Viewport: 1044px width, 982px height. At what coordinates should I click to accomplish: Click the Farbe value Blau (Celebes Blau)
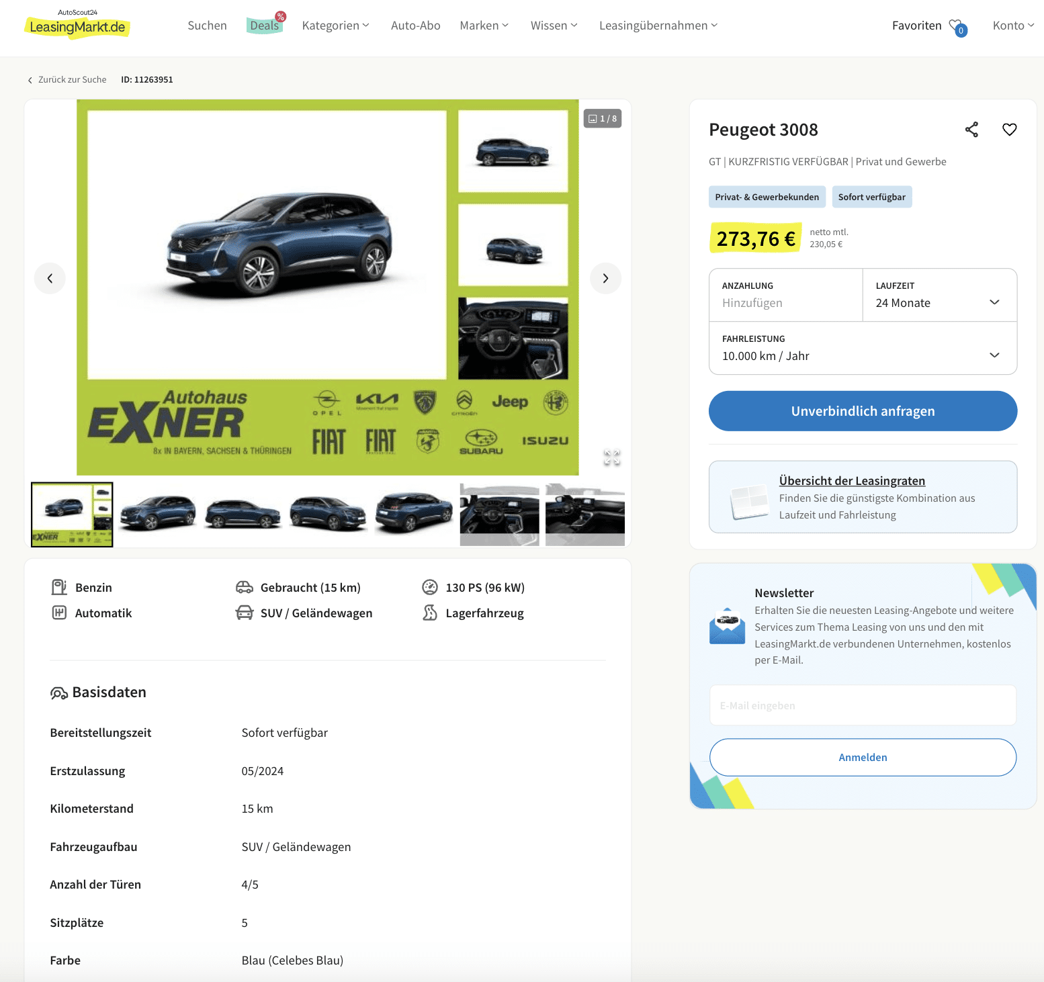pyautogui.click(x=292, y=961)
